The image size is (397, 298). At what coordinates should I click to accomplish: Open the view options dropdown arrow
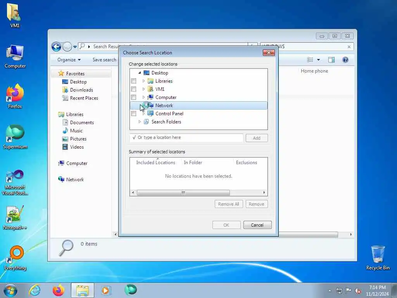(x=319, y=60)
